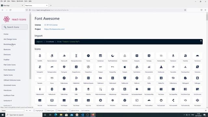The width and height of the screenshot is (208, 117).
Task: Click the FaApplePay icon tile
Action: (113, 67)
